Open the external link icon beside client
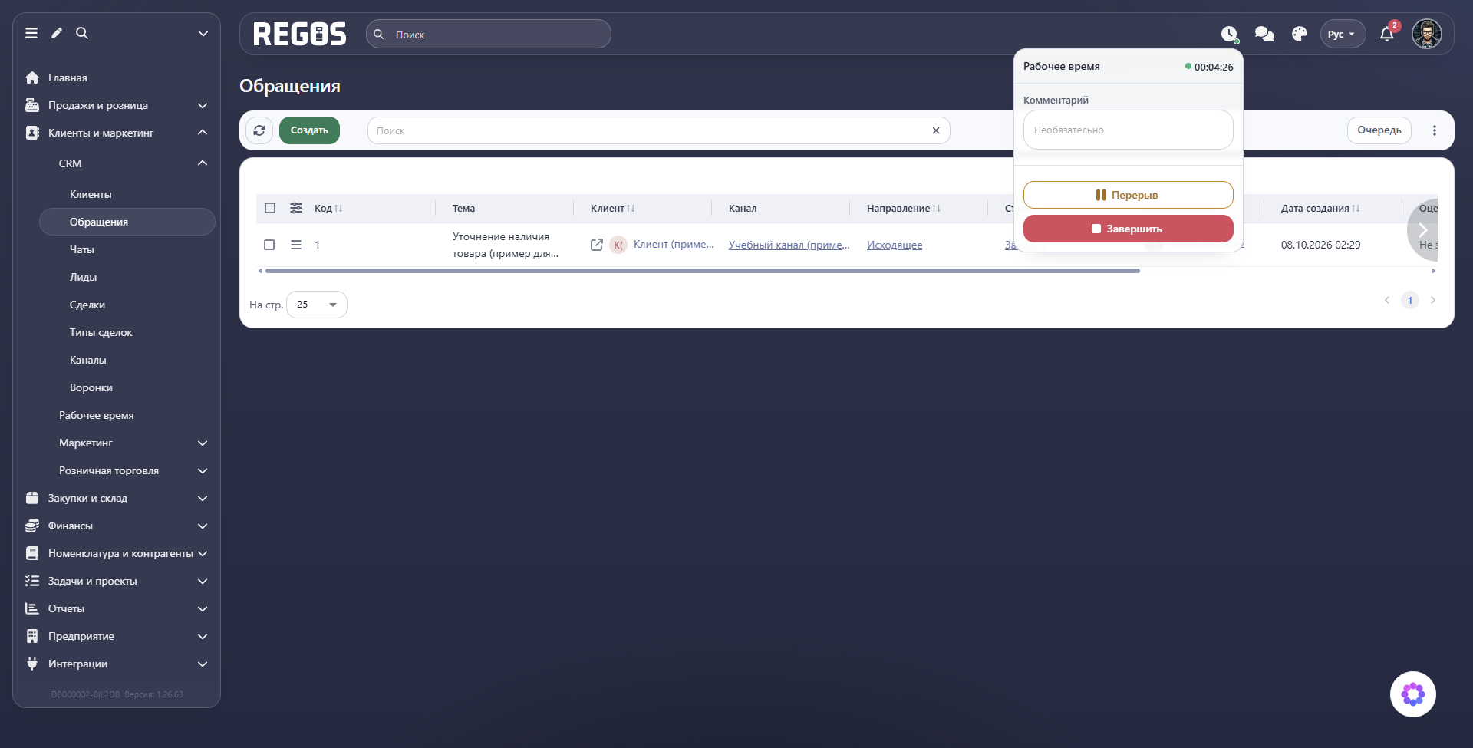Image resolution: width=1473 pixels, height=748 pixels. tap(597, 245)
